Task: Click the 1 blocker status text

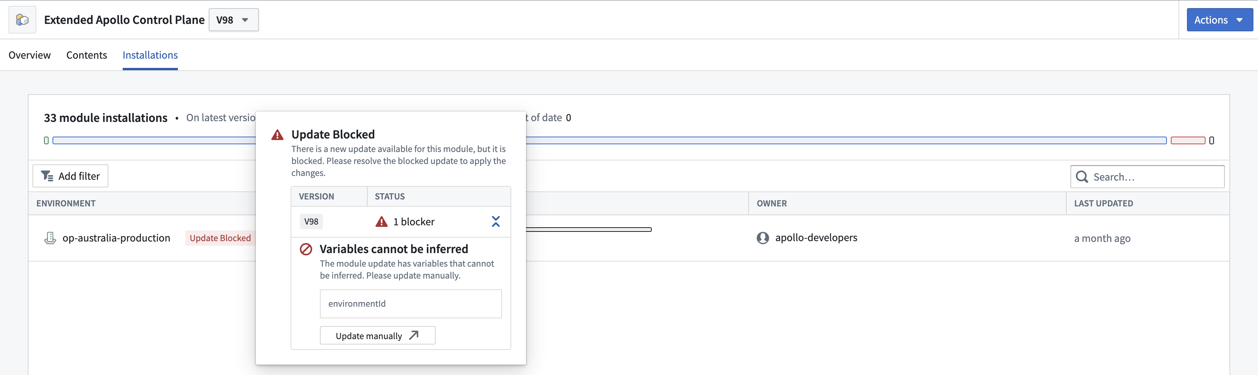Action: tap(414, 222)
